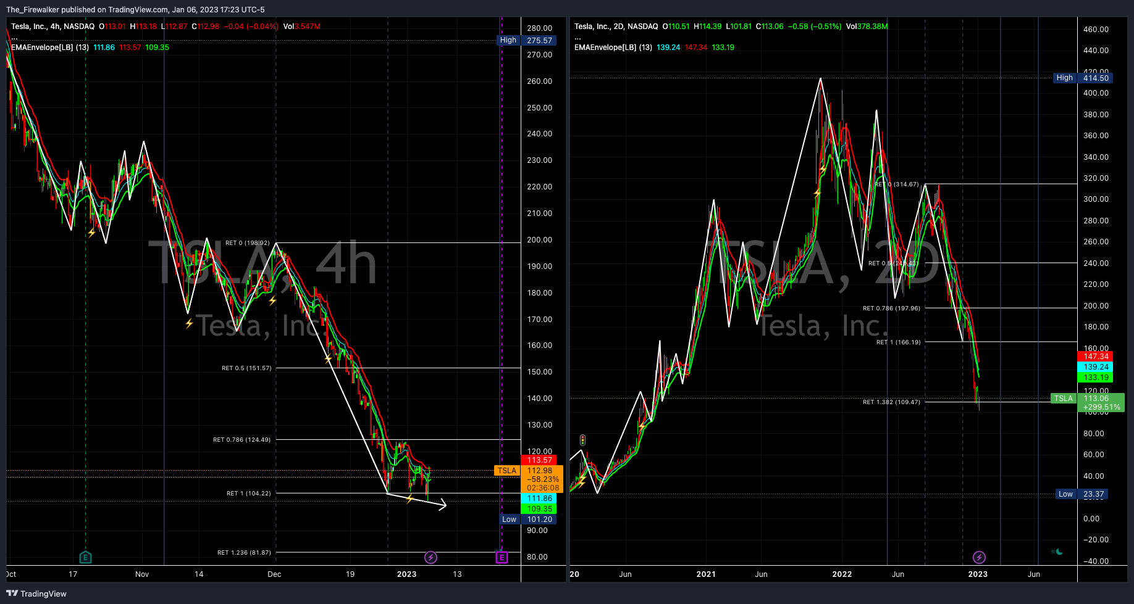Click the Dec label on 4h time axis
This screenshot has width=1134, height=604.
point(274,574)
